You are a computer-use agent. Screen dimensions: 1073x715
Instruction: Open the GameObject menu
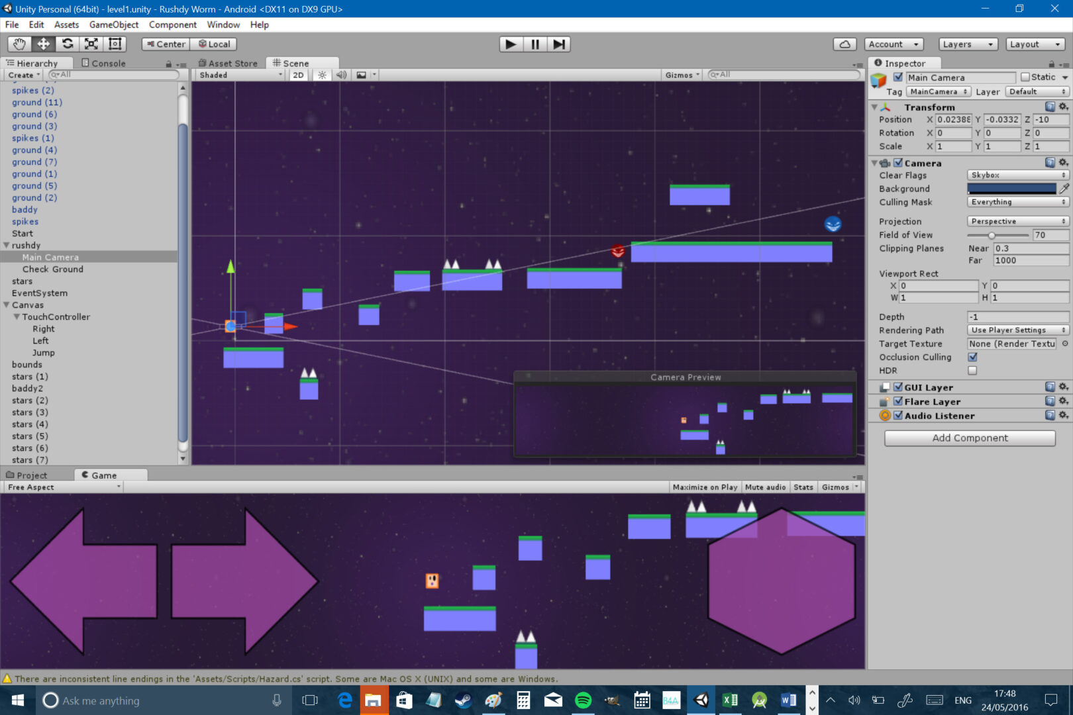point(113,24)
